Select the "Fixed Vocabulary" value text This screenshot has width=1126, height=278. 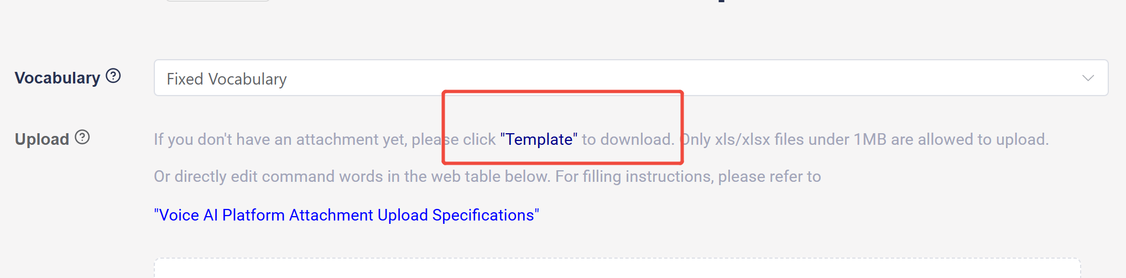click(x=227, y=79)
